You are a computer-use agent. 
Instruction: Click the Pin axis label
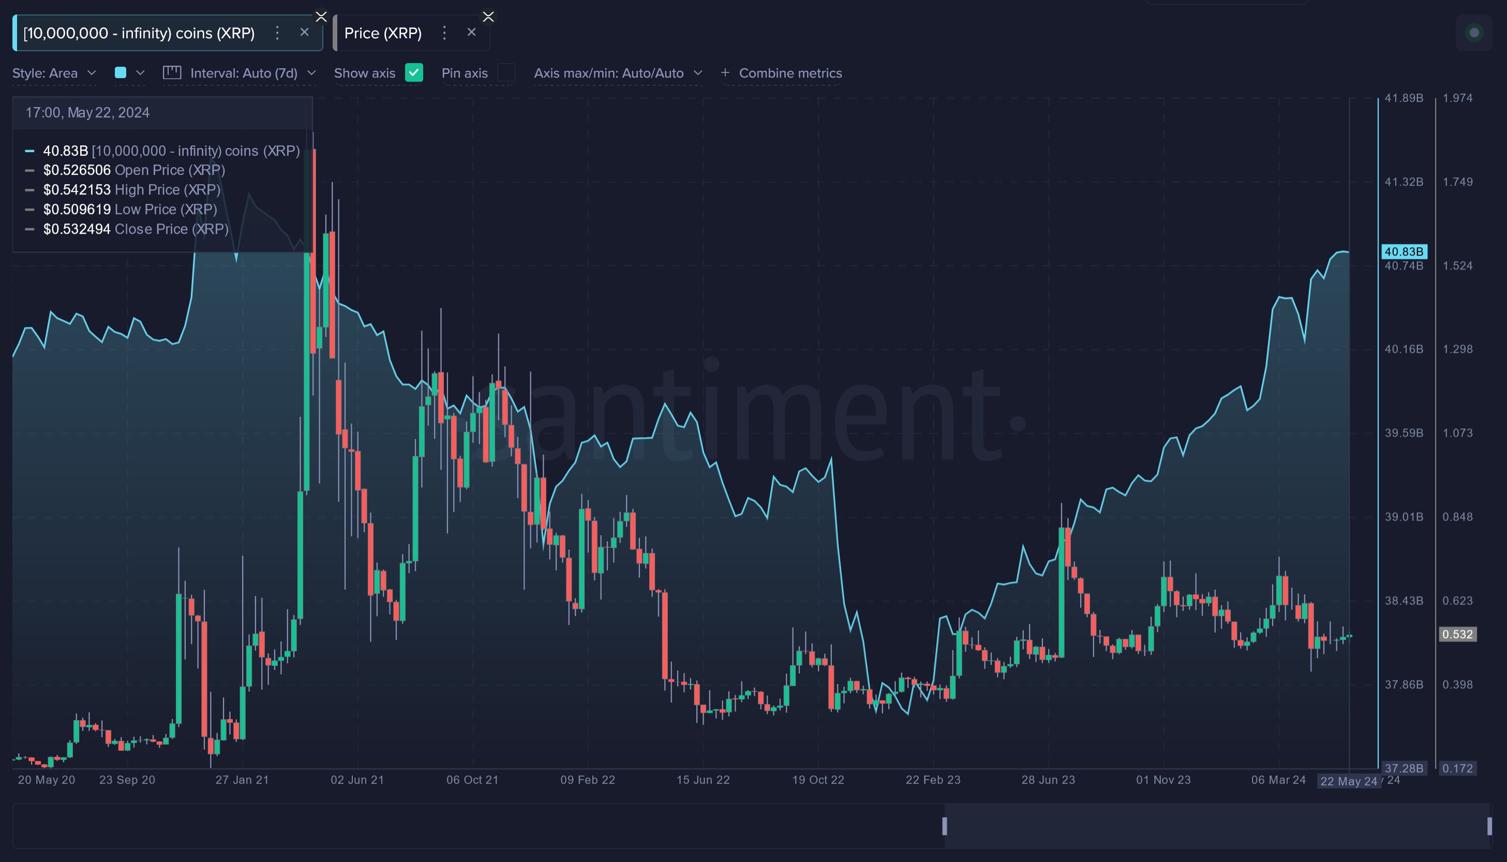pos(465,73)
